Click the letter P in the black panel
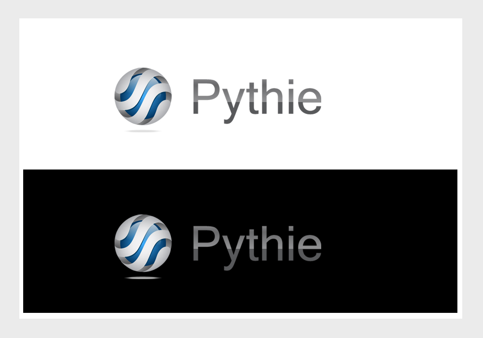Image resolution: width=483 pixels, height=338 pixels. [x=205, y=243]
